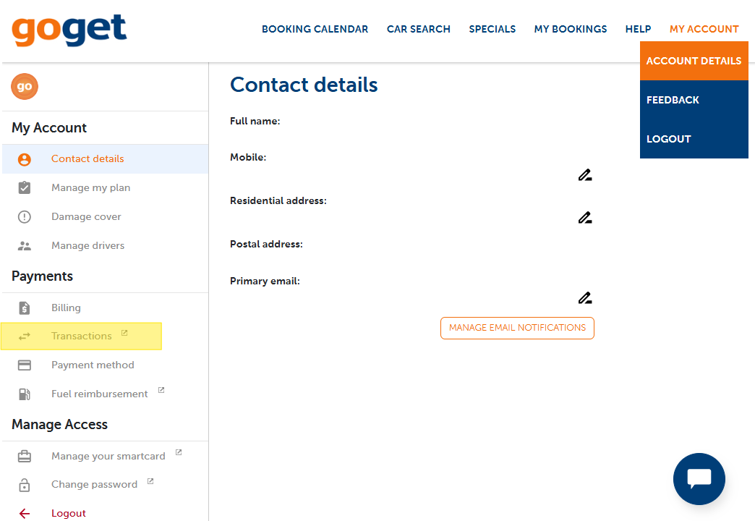The width and height of the screenshot is (755, 521).
Task: Open the highlighted Transactions link
Action: (x=81, y=336)
